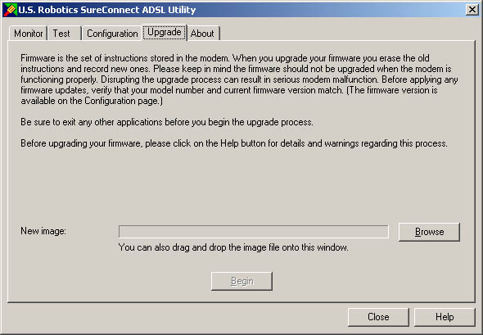Click the "New image:" label
The height and width of the screenshot is (335, 483).
[43, 231]
